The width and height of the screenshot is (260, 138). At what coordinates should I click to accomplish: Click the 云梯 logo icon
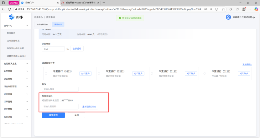coord(12,17)
